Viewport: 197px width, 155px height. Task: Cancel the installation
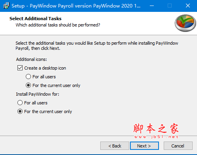pos(178,146)
